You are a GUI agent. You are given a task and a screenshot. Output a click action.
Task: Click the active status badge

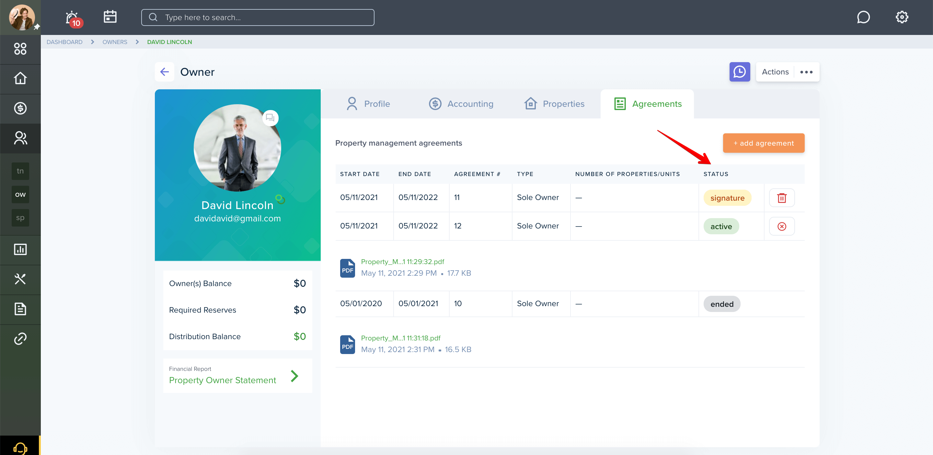point(721,227)
